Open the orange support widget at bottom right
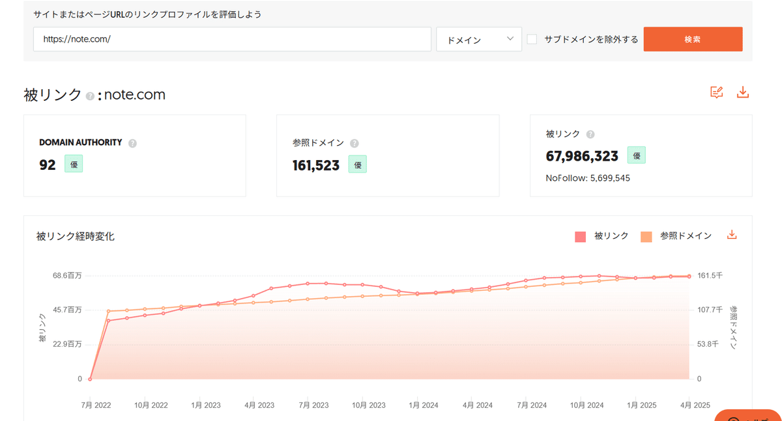 click(748, 415)
